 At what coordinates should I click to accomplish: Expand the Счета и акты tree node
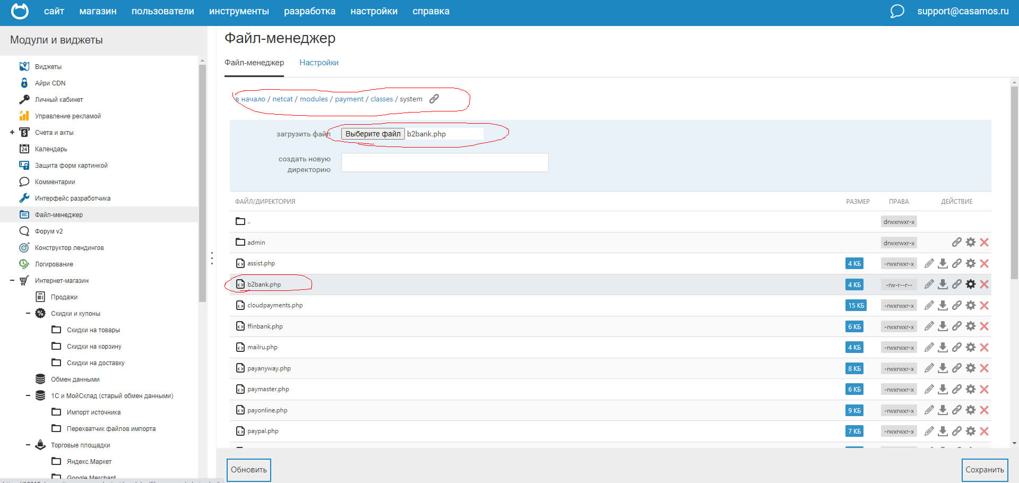12,133
